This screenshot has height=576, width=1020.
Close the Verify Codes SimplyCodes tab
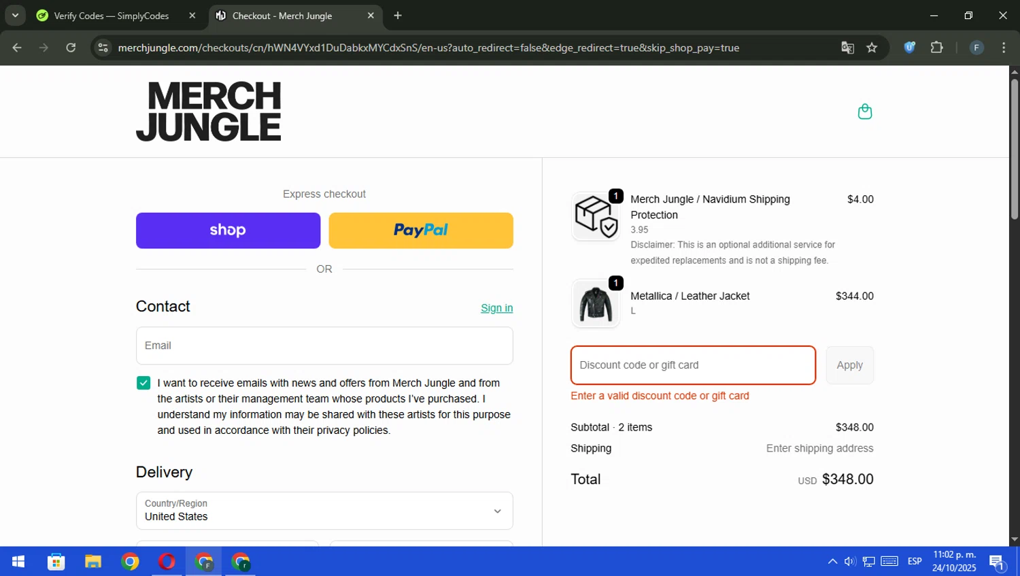(192, 16)
